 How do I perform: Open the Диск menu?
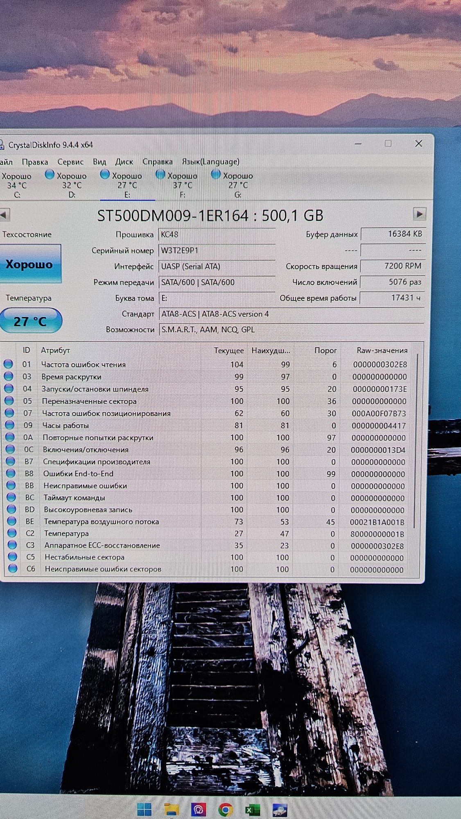(124, 162)
